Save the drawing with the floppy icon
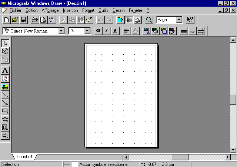 coord(24,20)
